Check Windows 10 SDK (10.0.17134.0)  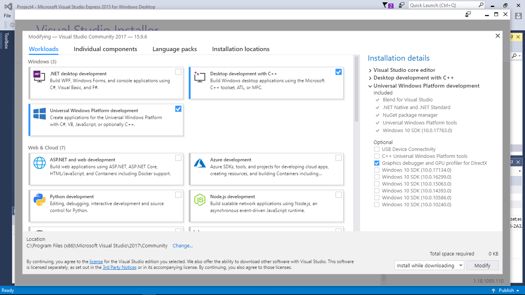377,170
